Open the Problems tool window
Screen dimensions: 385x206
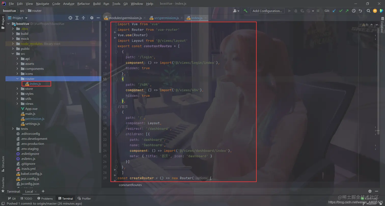coord(45,199)
